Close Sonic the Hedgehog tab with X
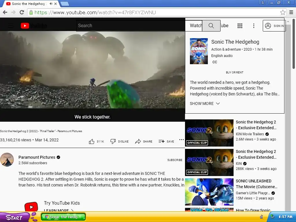Image resolution: width=296 pixels, height=222 pixels. coord(55,3)
